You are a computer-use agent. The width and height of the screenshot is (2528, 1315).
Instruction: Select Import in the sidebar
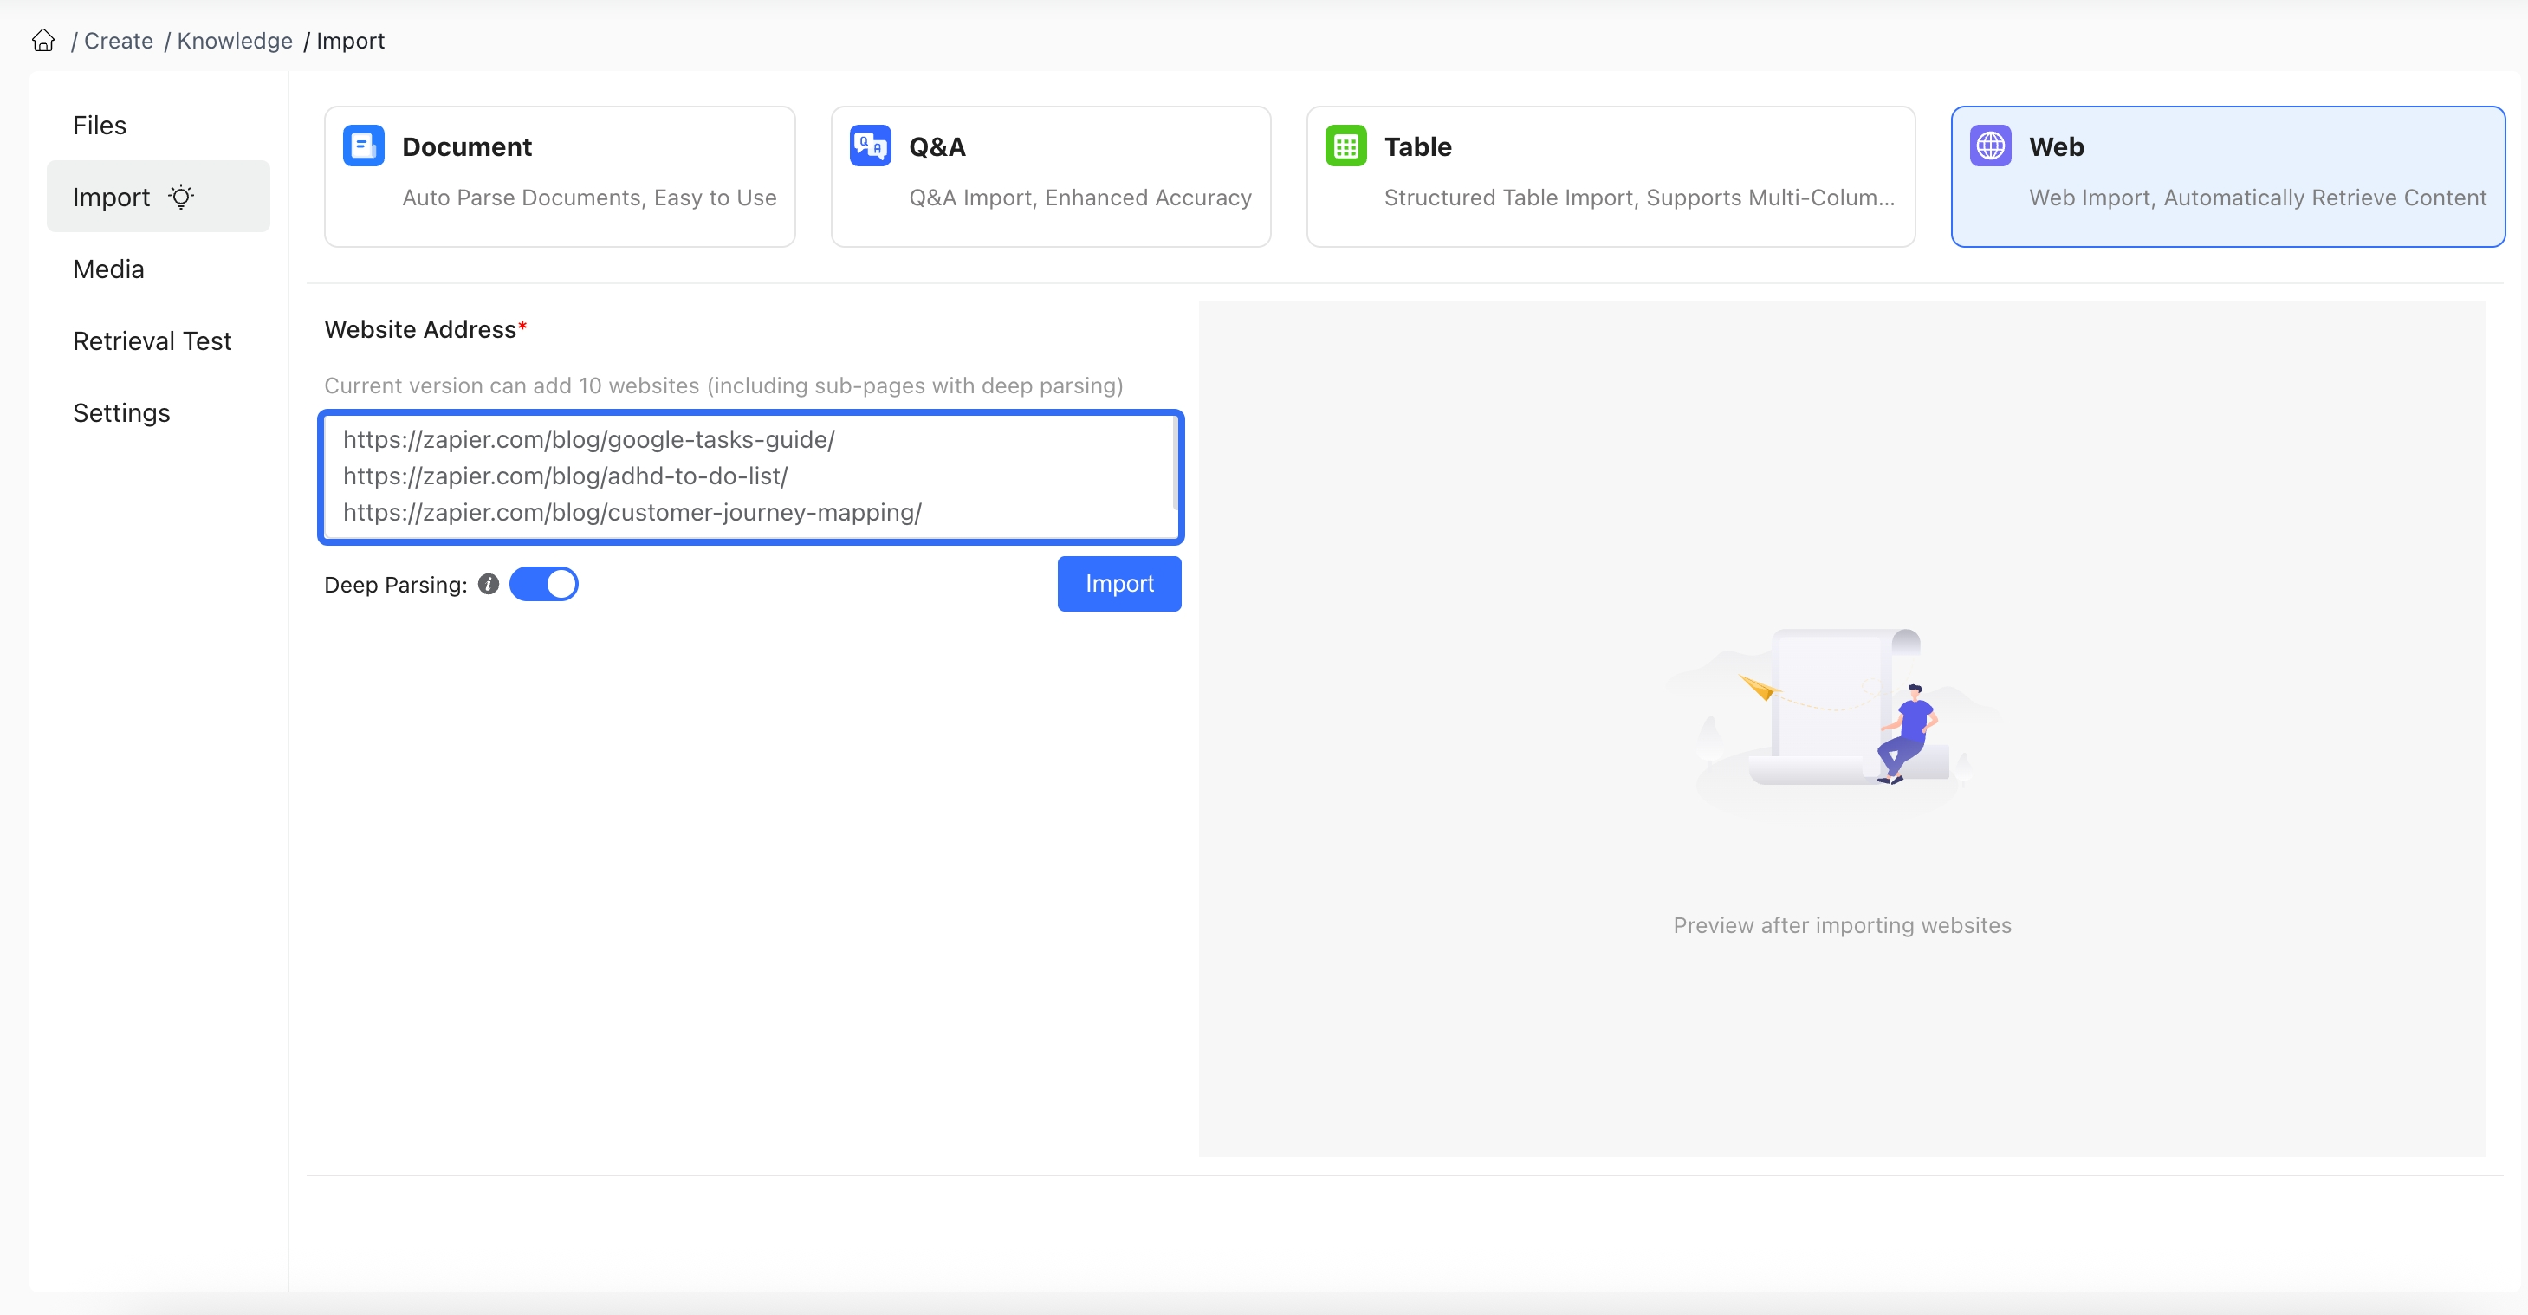pyautogui.click(x=158, y=198)
